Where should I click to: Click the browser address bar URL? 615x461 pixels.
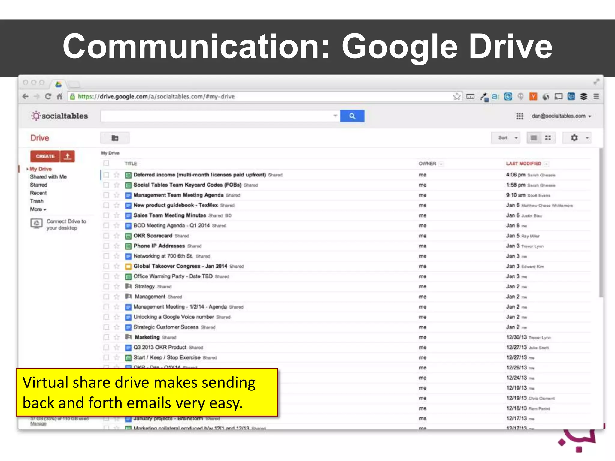(156, 97)
